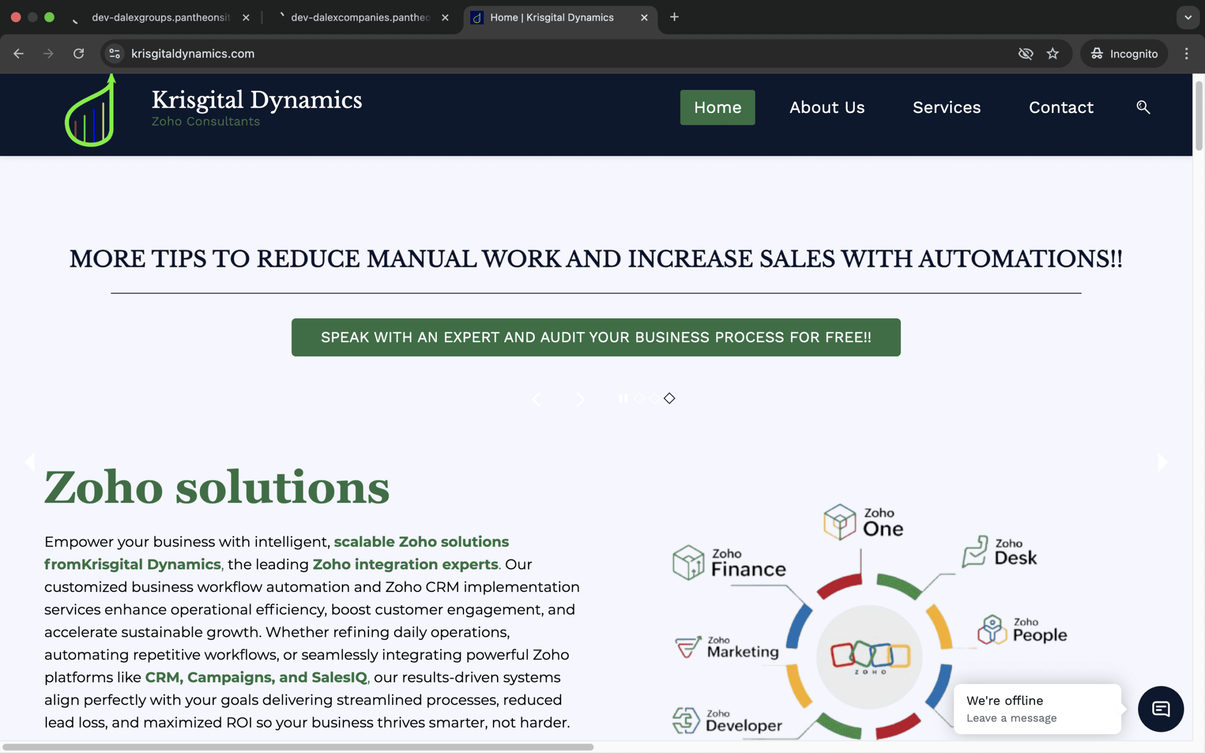Go back to previous page
Image resolution: width=1205 pixels, height=753 pixels.
pos(18,54)
